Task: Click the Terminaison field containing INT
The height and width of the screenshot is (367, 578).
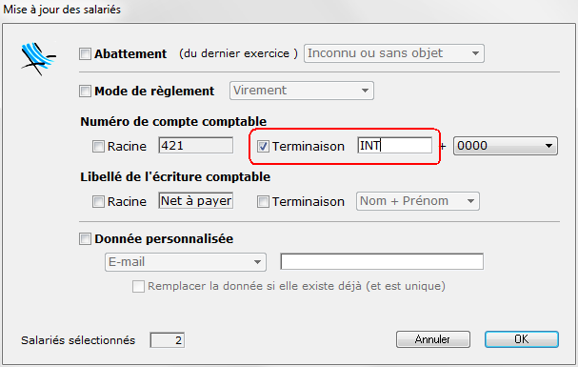Action: click(x=395, y=145)
